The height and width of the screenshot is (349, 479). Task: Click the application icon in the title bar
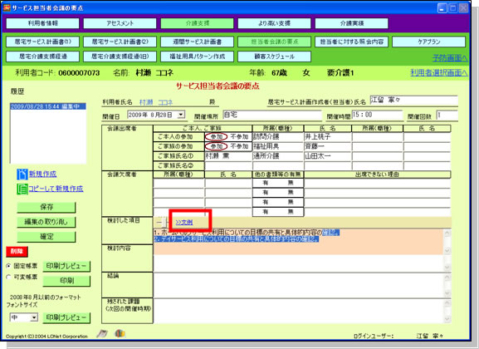(x=7, y=7)
